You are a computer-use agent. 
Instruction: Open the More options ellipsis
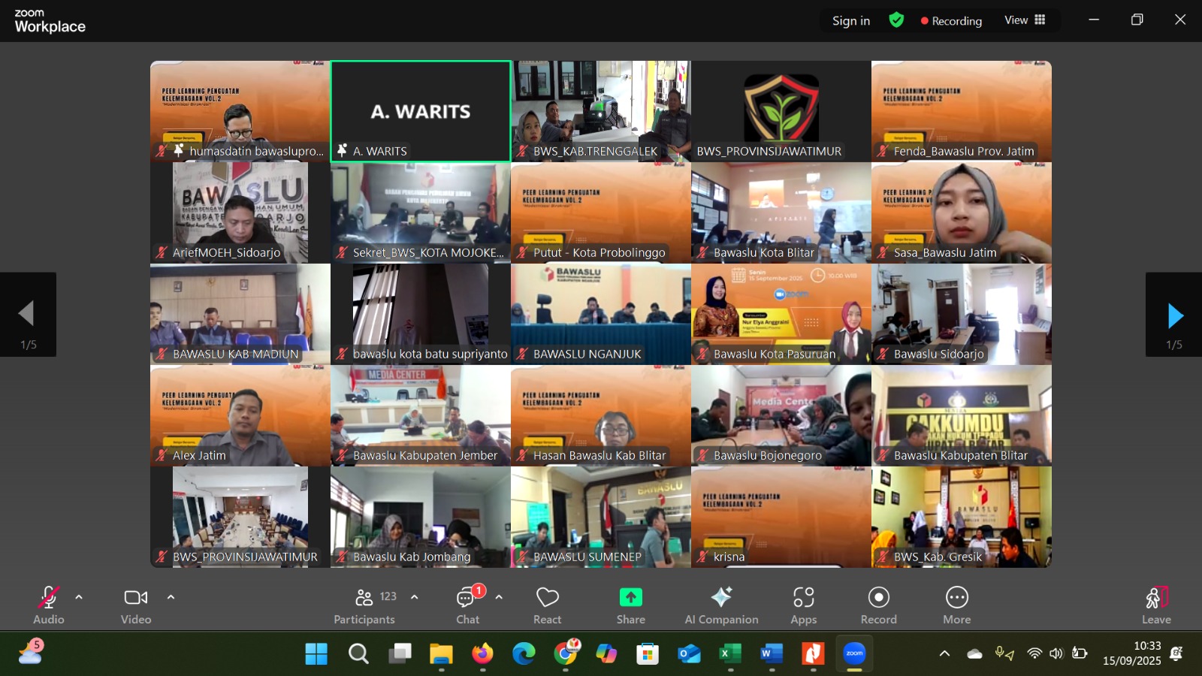tap(956, 598)
